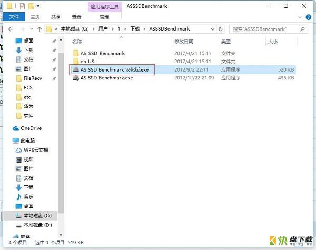Refresh the current folder view
Image resolution: width=316 pixels, height=250 pixels.
pyautogui.click(x=221, y=29)
